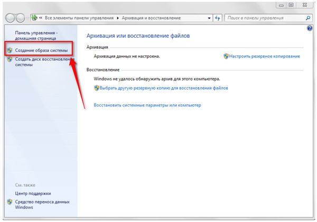
Task: Open the address bar history dropdown
Action: (209, 18)
